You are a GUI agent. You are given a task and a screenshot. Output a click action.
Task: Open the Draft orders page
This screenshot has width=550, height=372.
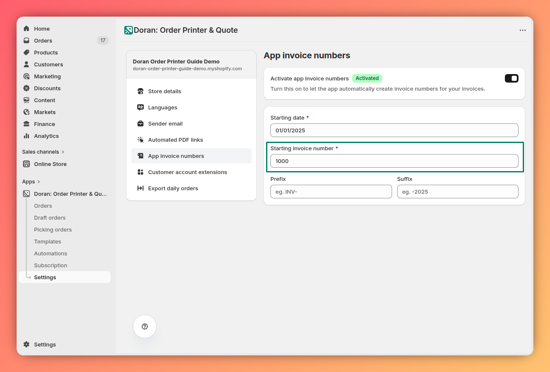49,217
